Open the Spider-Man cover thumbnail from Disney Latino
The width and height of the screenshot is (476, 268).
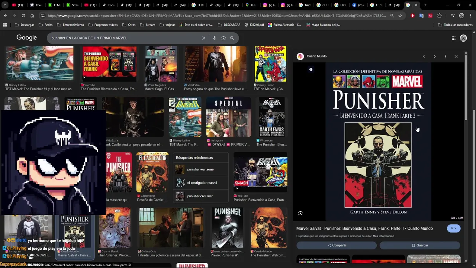click(x=270, y=64)
